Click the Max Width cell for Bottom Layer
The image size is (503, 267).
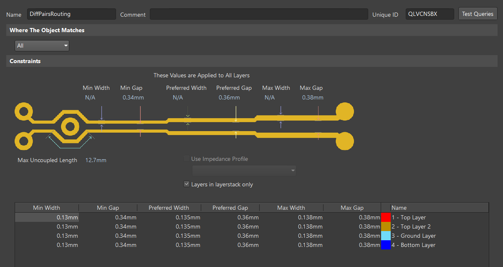(x=291, y=245)
